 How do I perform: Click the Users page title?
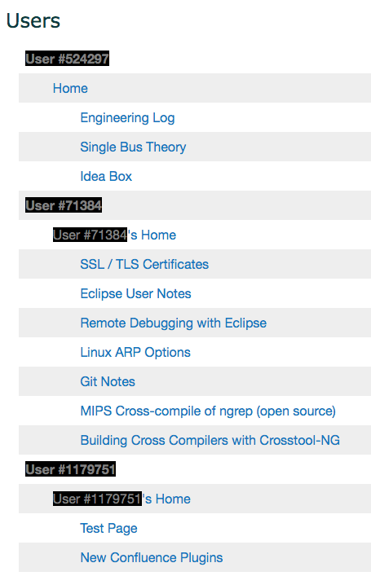(33, 20)
